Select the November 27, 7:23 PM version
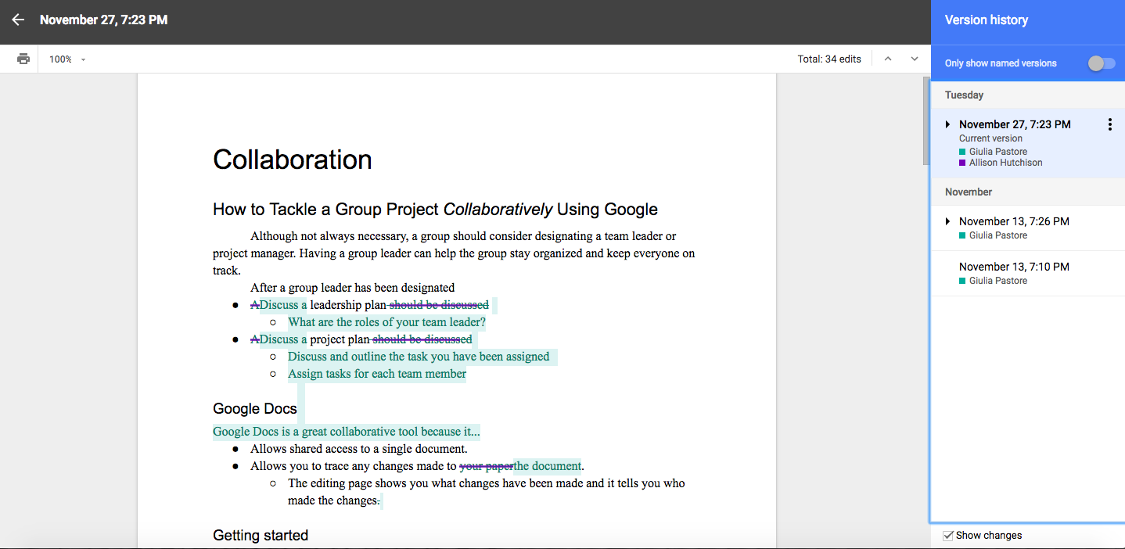The height and width of the screenshot is (549, 1125). (1027, 143)
